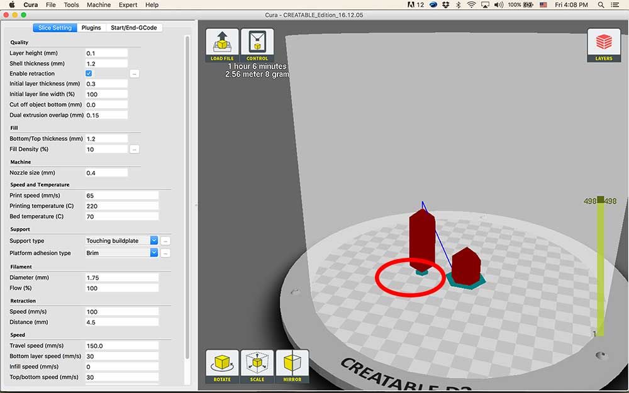The width and height of the screenshot is (629, 393).
Task: Click the Travel speed input field
Action: [x=122, y=346]
